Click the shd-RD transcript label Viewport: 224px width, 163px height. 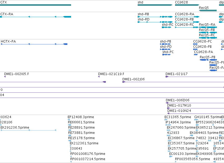[143, 19]
